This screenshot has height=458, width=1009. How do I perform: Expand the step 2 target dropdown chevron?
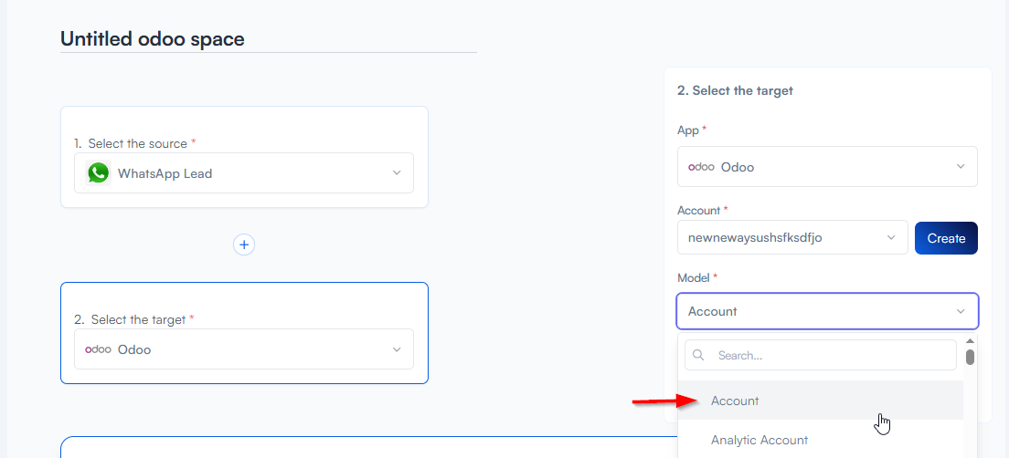397,349
